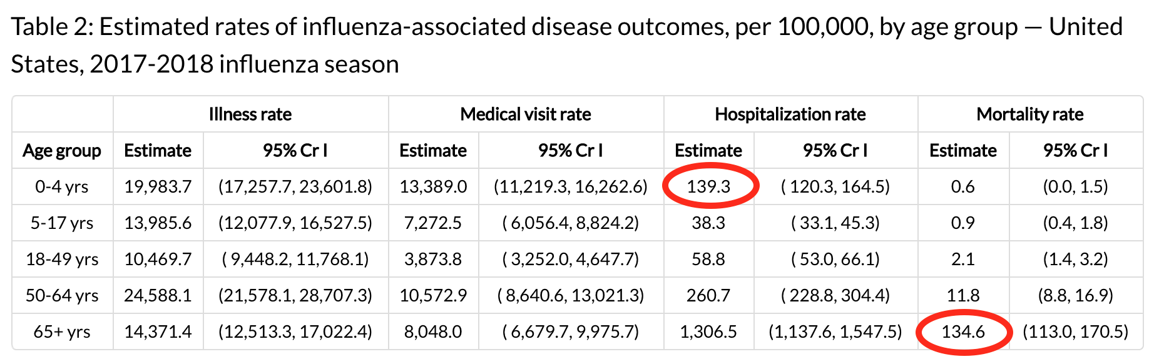The width and height of the screenshot is (1169, 364).
Task: Click the Mortality rate header
Action: tap(1030, 114)
